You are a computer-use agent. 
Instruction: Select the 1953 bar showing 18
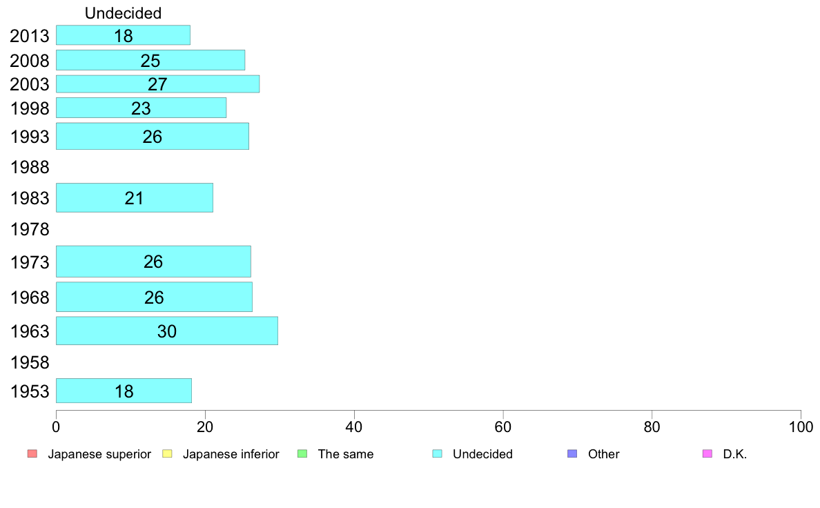pos(124,391)
